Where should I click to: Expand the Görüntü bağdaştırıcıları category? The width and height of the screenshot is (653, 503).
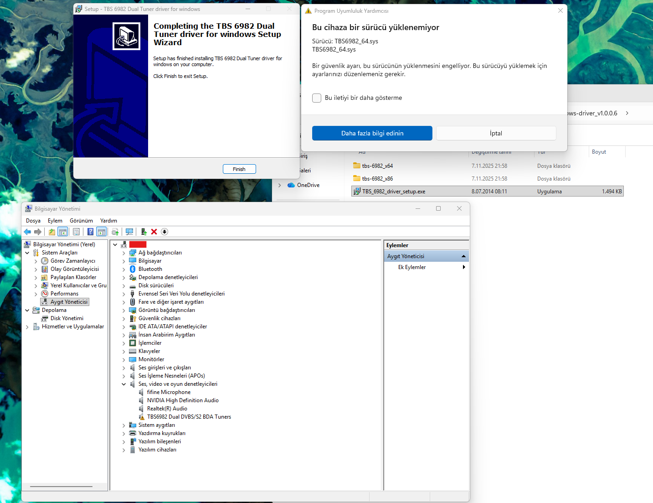tap(123, 310)
